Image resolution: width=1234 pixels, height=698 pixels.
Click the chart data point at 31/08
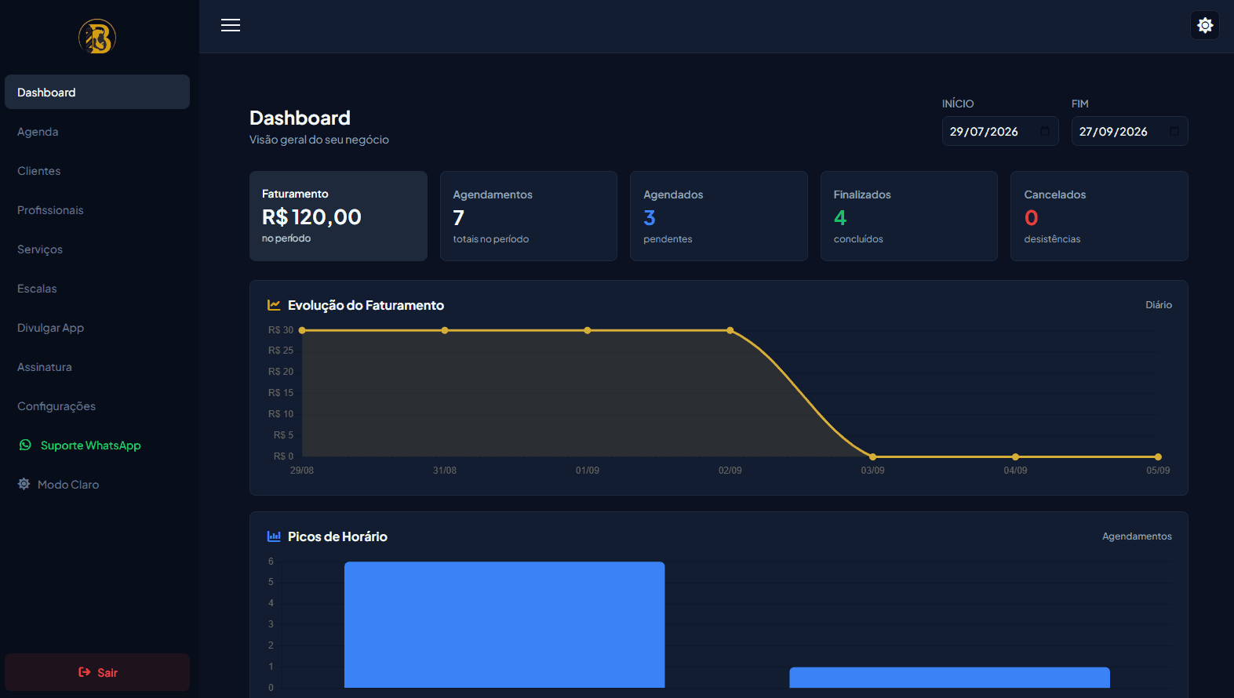coord(445,330)
